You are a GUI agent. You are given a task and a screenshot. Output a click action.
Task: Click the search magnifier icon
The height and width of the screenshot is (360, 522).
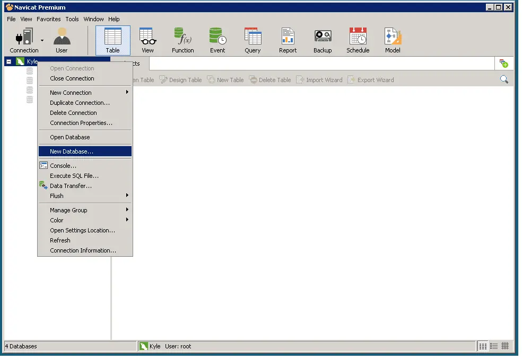point(504,79)
